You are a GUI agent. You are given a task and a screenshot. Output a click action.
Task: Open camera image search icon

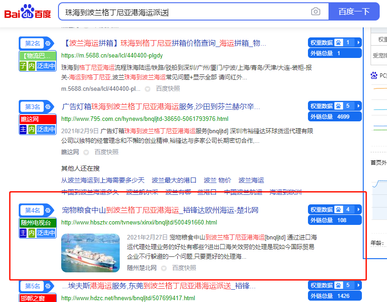[x=315, y=11]
